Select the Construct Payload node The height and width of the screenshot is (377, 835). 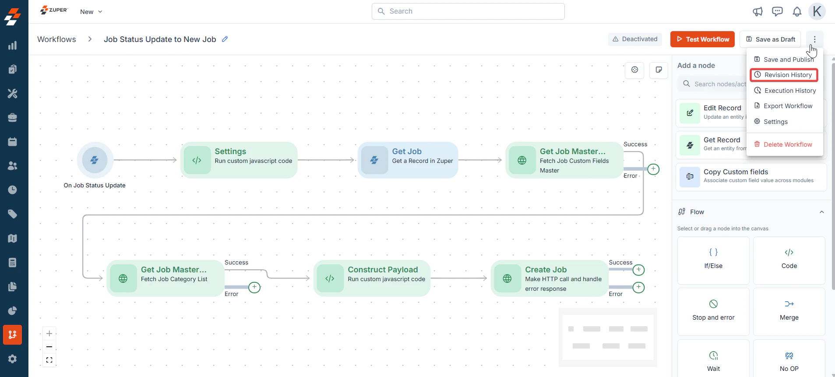tap(372, 278)
